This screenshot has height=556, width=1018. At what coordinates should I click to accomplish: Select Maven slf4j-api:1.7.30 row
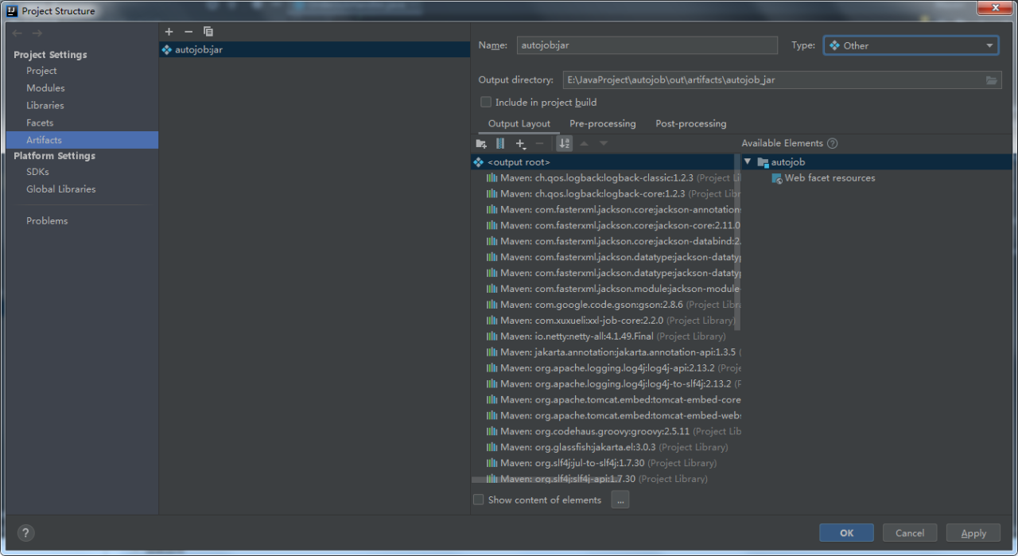(x=605, y=479)
